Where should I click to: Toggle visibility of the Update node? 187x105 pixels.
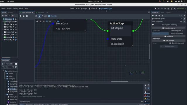[16, 37]
